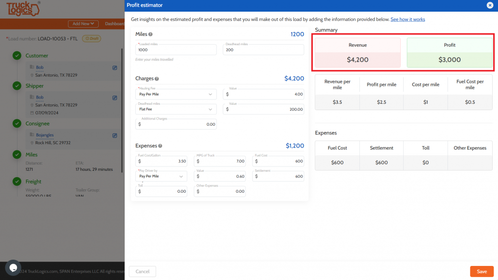498x280 pixels.
Task: Click the Other Expenses input field
Action: pos(220,191)
